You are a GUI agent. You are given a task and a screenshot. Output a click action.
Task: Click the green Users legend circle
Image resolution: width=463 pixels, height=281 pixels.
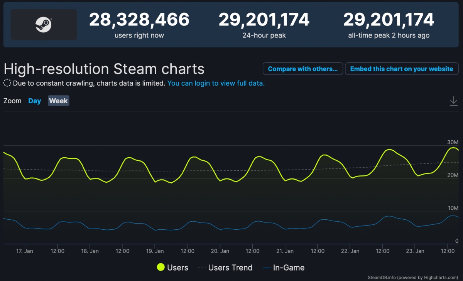161,268
